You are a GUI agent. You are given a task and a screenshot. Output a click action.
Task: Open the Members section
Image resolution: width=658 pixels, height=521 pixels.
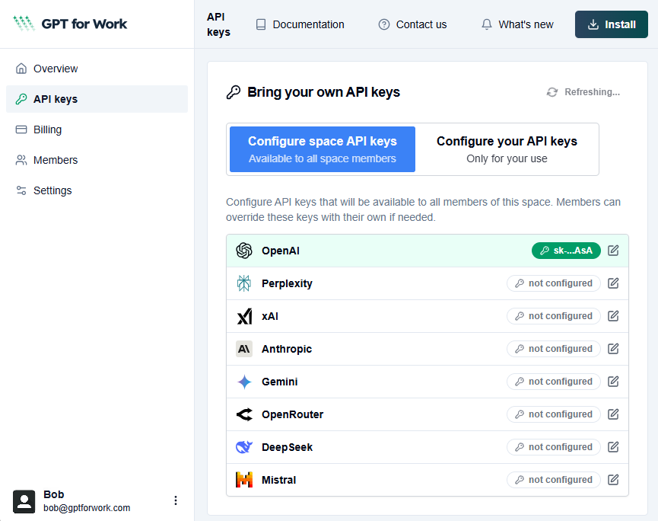(x=56, y=160)
